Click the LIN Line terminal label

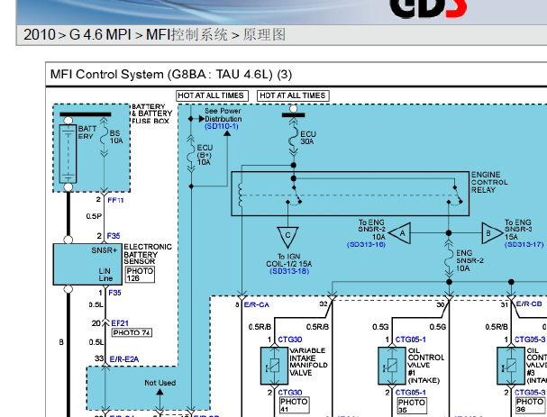tap(105, 275)
